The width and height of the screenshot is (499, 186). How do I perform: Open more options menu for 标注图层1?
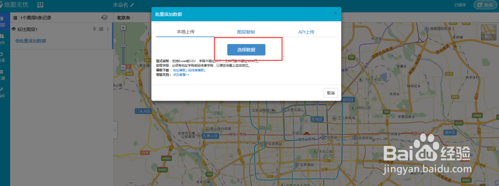[108, 29]
